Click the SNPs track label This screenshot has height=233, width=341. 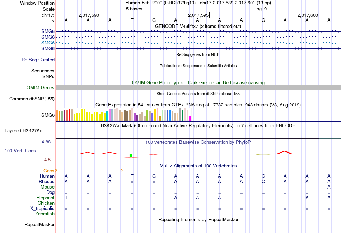pyautogui.click(x=48, y=76)
